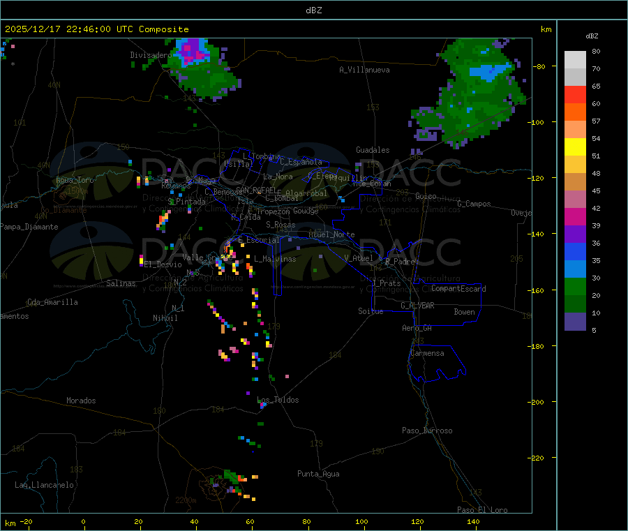
Task: Click the '2025/12/17 22:46:00 UTC Composite' timestamp
Action: 96,29
